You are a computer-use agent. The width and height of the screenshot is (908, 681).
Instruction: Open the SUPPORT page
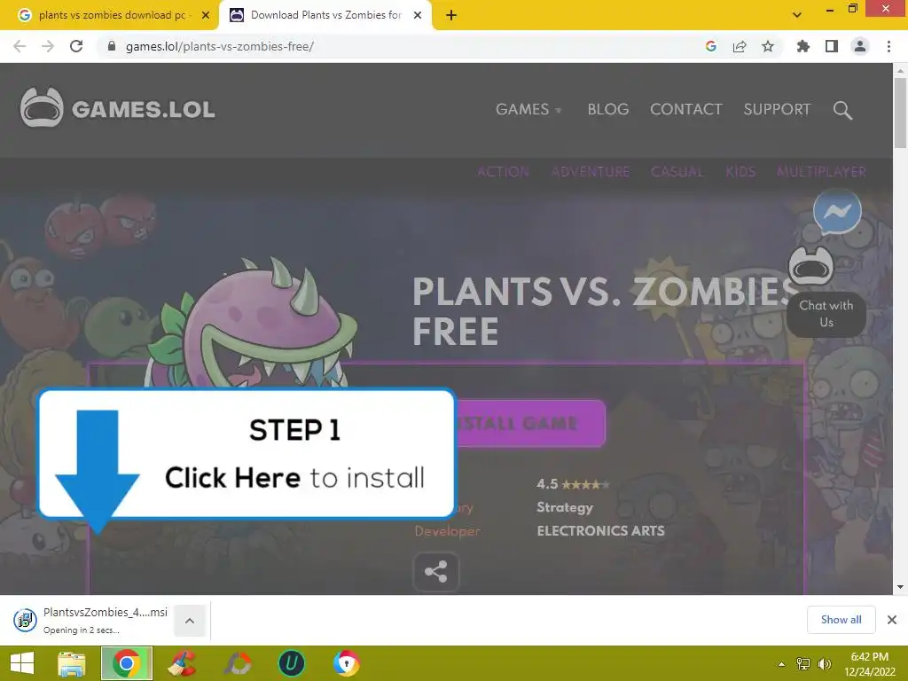pyautogui.click(x=777, y=109)
